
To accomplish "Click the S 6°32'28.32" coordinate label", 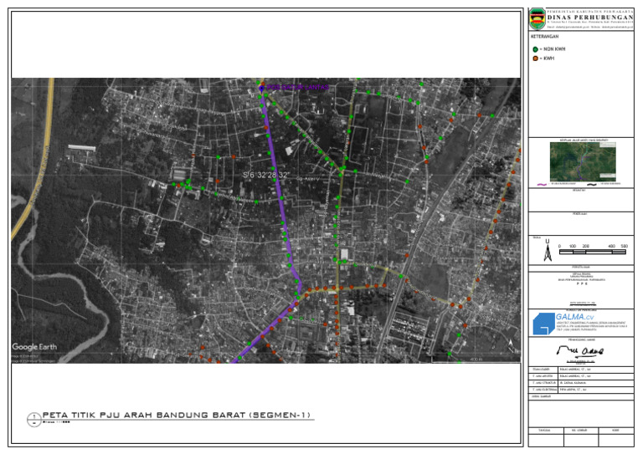I will [x=265, y=175].
